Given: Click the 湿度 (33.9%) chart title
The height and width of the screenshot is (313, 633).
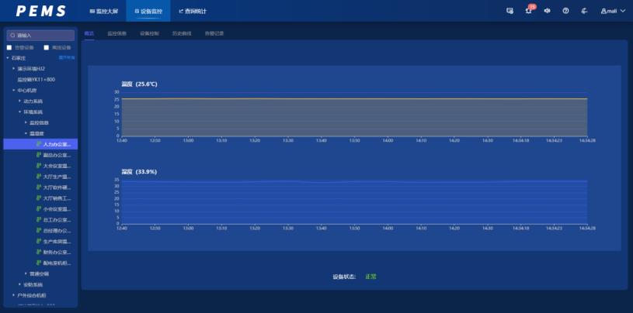Looking at the screenshot, I should point(139,171).
